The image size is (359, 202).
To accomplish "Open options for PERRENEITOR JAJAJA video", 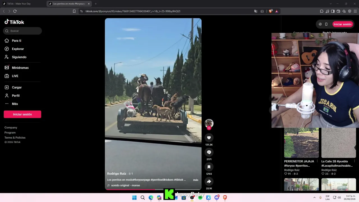I will [x=317, y=161].
